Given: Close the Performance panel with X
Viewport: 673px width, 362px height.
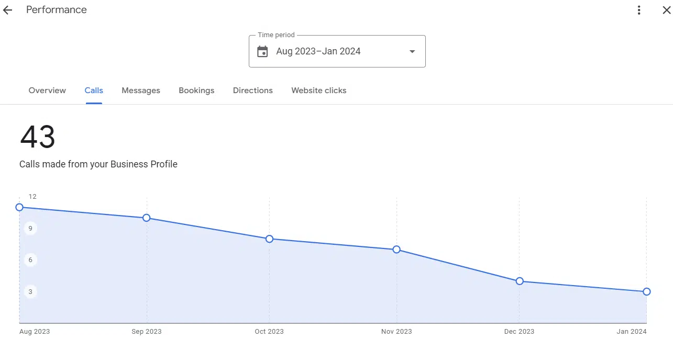Looking at the screenshot, I should [666, 10].
